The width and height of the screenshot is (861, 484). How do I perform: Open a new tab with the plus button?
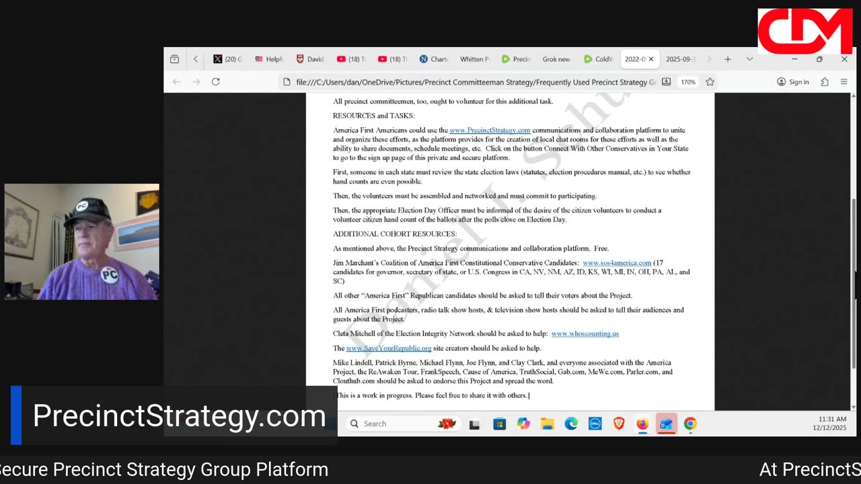[x=728, y=59]
